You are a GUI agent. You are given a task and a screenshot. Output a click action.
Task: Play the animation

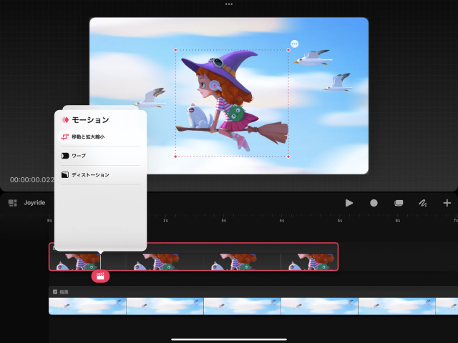point(349,203)
